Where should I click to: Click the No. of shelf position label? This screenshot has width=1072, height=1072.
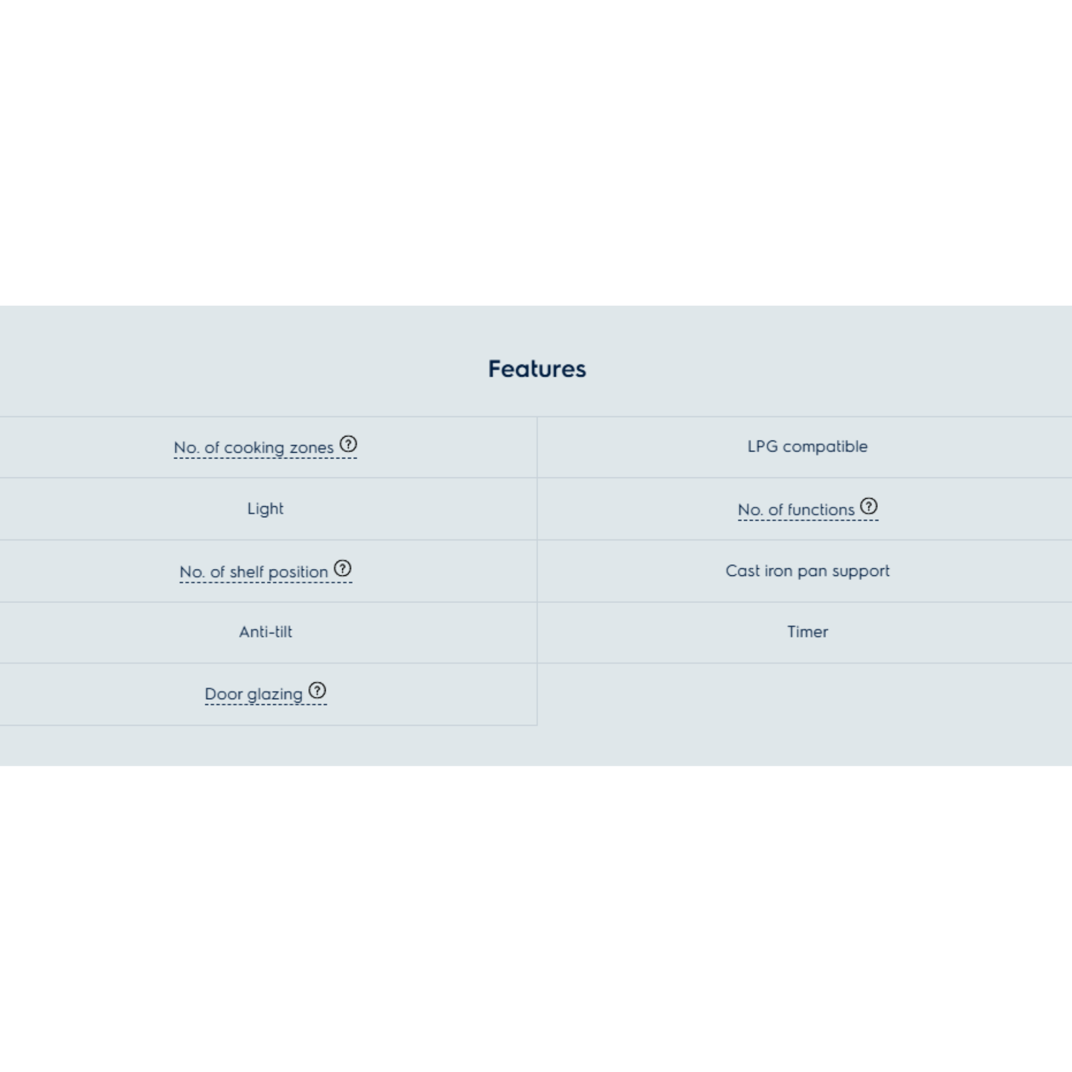click(x=253, y=572)
